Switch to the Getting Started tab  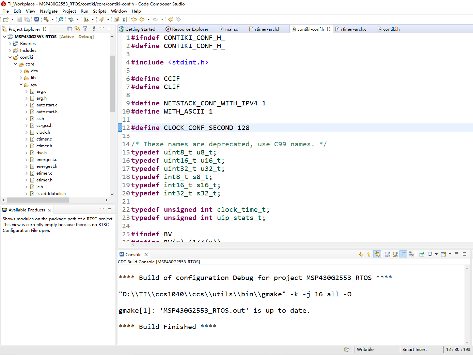coord(137,29)
